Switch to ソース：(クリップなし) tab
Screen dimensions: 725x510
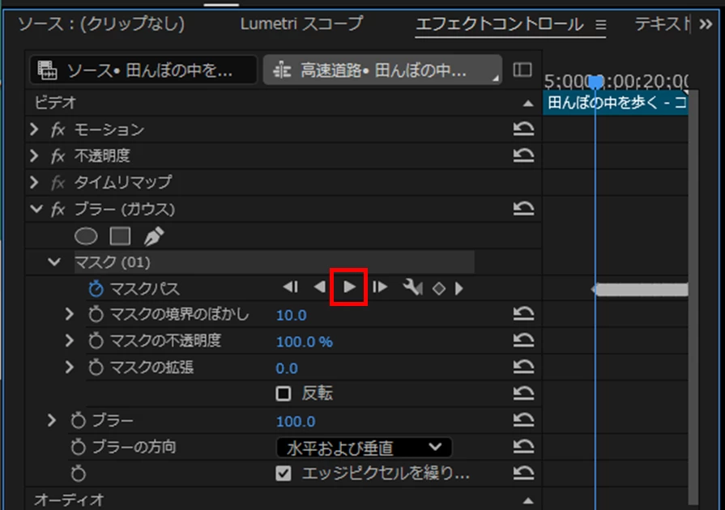pyautogui.click(x=101, y=23)
